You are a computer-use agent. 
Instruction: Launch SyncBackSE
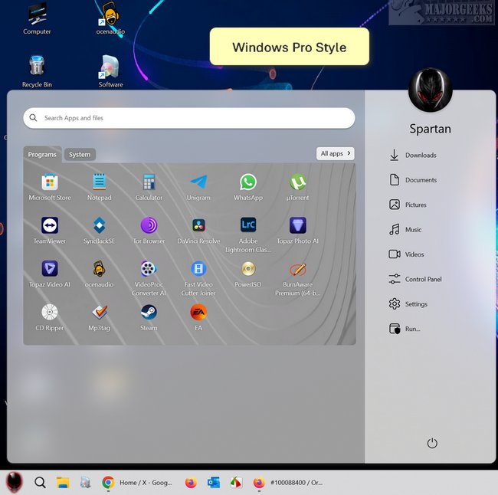click(x=99, y=231)
